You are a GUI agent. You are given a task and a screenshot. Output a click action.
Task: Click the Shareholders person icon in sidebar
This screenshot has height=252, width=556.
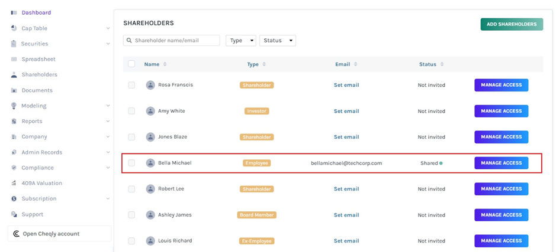click(x=14, y=74)
